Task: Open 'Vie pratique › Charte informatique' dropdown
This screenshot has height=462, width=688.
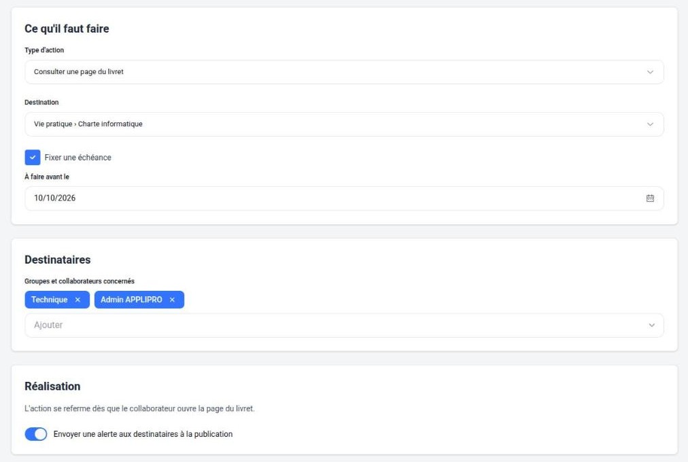Action: pyautogui.click(x=344, y=124)
